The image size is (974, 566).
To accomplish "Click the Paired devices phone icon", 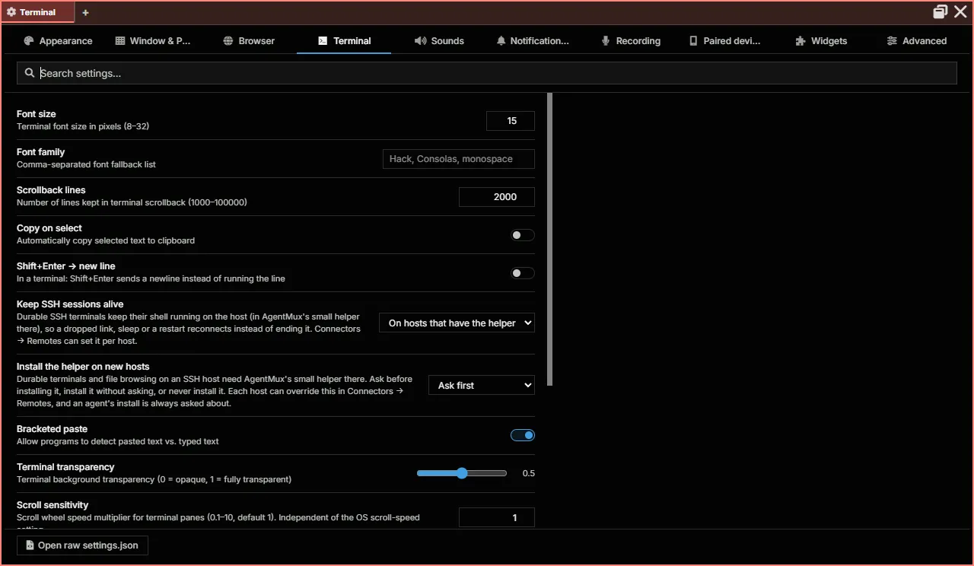I will point(693,41).
